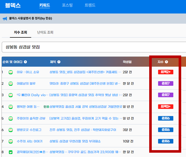Click help icon next to 제목 header
The width and height of the screenshot is (186, 157).
click(59, 62)
